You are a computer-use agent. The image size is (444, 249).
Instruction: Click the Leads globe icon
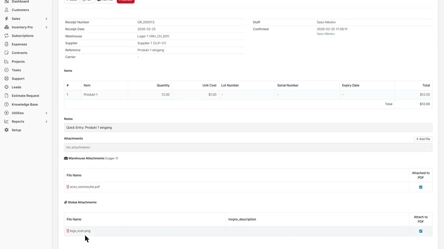(7, 87)
